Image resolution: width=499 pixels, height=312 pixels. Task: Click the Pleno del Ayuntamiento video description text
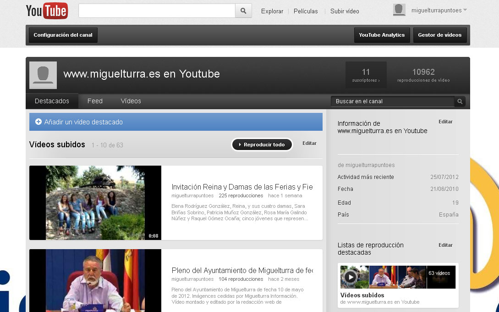coord(238,296)
